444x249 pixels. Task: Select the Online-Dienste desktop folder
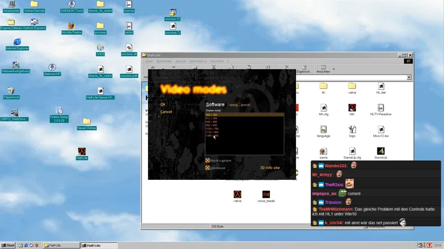click(34, 6)
